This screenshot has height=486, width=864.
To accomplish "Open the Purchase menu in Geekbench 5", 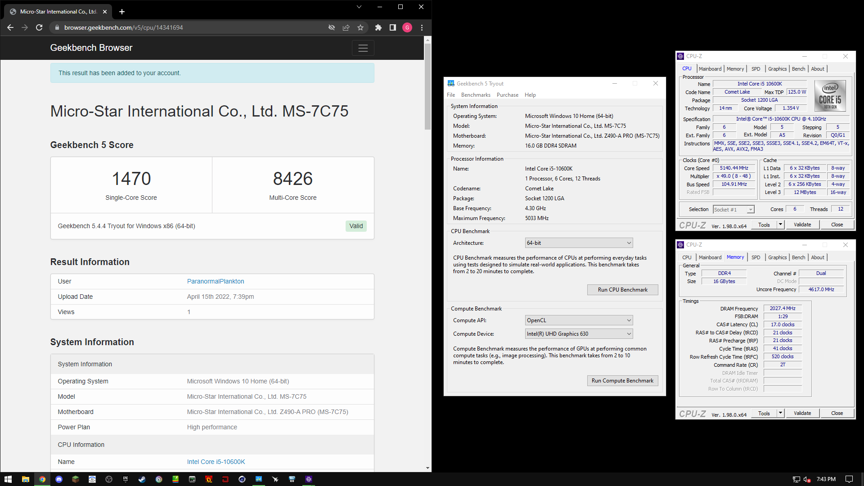I will click(508, 95).
